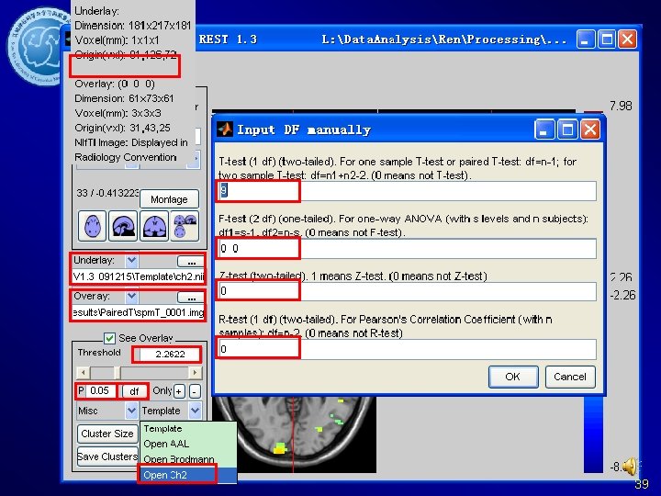Minimize the Input DF manually dialog
Image resolution: width=661 pixels, height=496 pixels.
[x=544, y=130]
